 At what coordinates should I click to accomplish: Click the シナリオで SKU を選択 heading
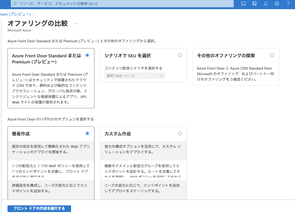(x=128, y=56)
